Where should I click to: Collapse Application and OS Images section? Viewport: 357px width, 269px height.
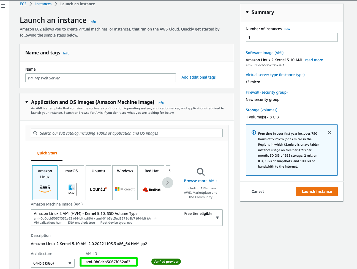coord(27,102)
